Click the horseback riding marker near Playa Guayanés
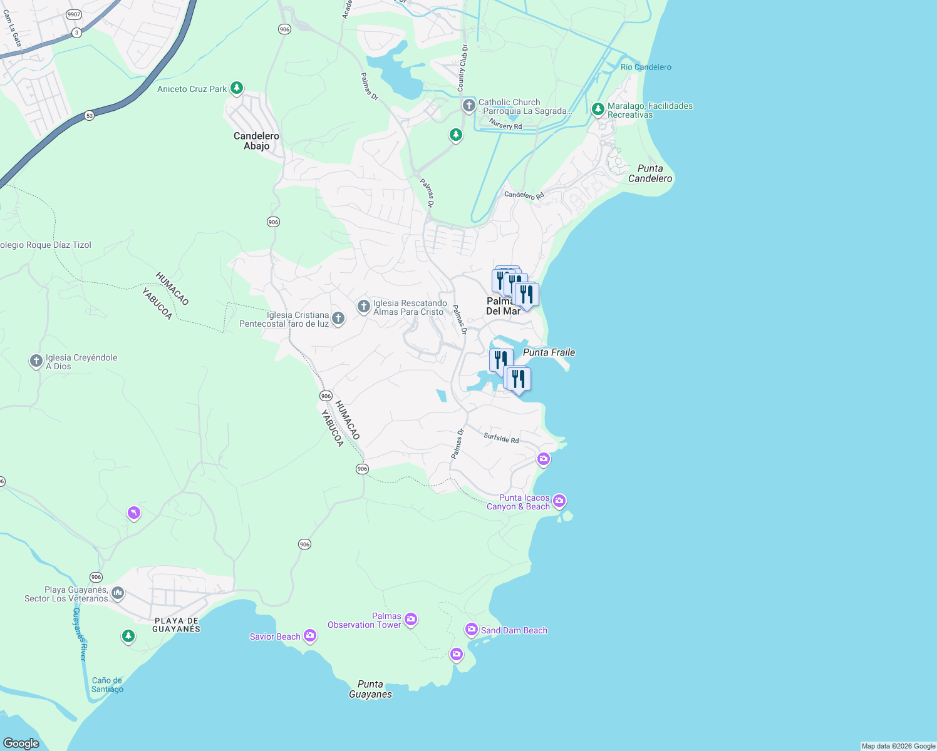The image size is (937, 751). coord(133,513)
